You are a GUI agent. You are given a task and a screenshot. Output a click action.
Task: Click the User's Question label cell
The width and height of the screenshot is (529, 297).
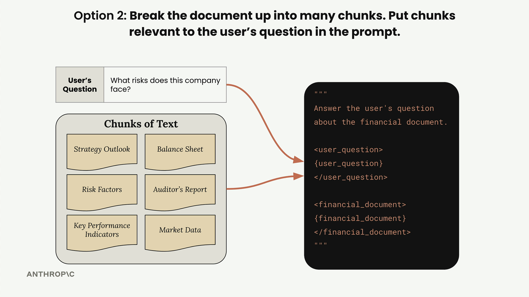point(80,85)
